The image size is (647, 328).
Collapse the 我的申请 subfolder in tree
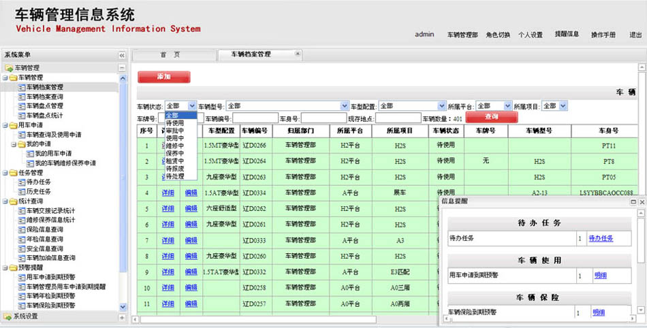14,144
